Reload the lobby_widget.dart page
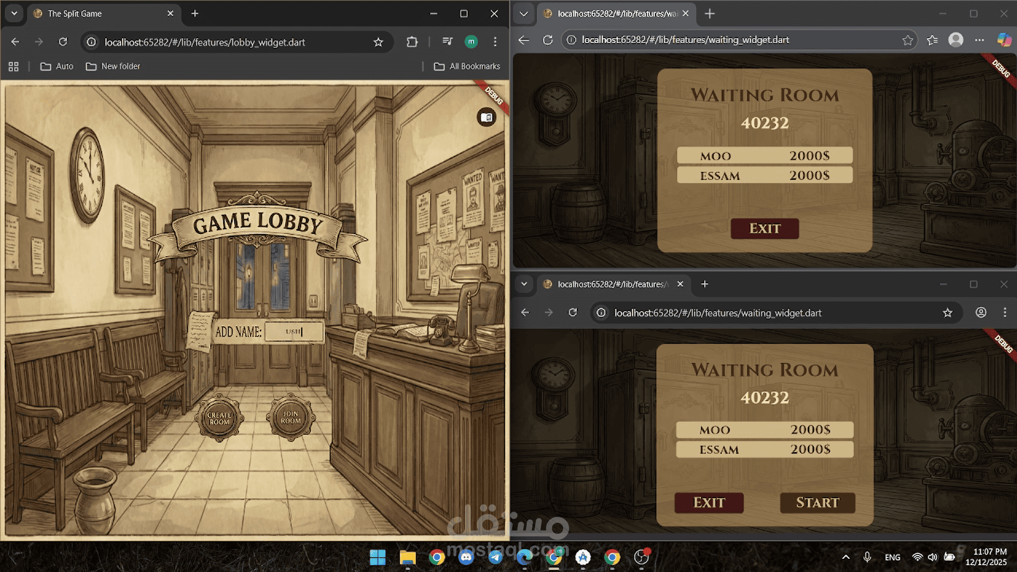 click(x=63, y=42)
